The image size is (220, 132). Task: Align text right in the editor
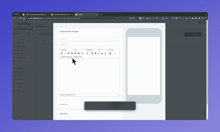[x=75, y=53]
